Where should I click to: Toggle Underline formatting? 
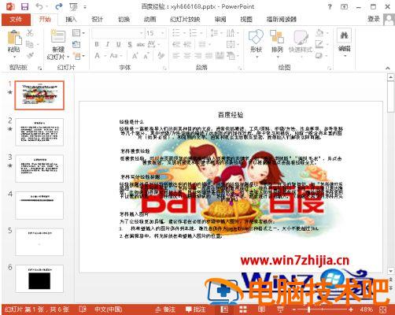click(x=119, y=44)
